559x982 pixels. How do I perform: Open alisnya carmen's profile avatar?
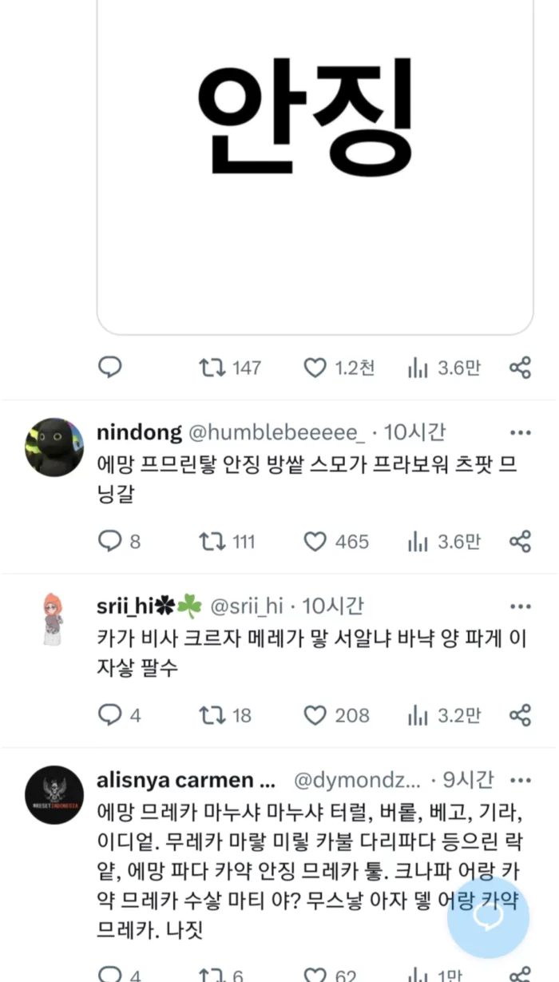click(54, 795)
